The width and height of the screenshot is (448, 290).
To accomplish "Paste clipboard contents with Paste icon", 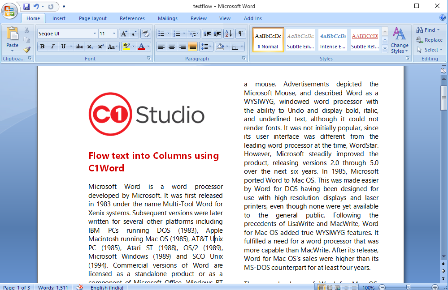I will point(12,34).
